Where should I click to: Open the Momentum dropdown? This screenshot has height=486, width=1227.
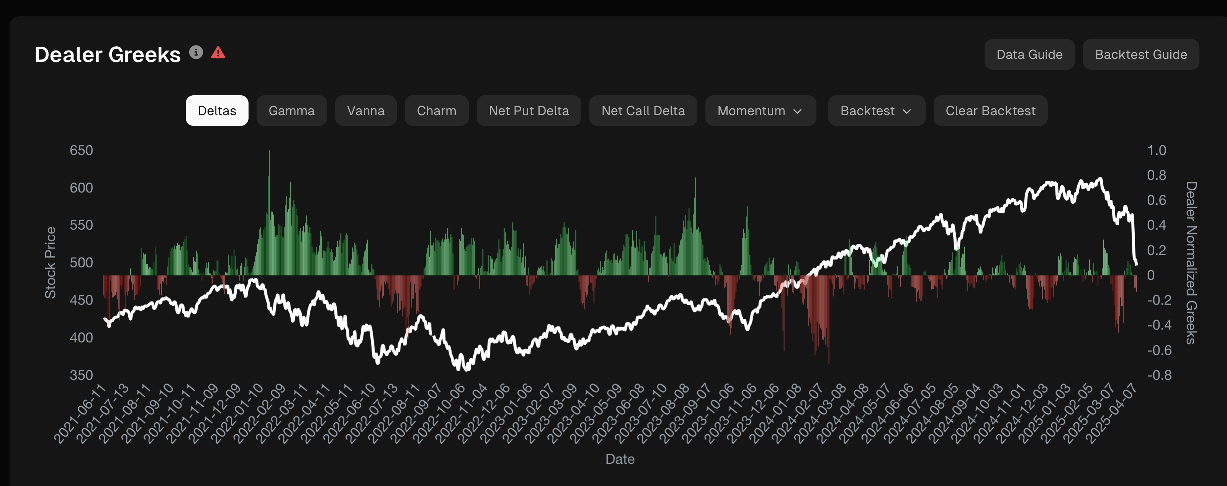click(x=751, y=111)
